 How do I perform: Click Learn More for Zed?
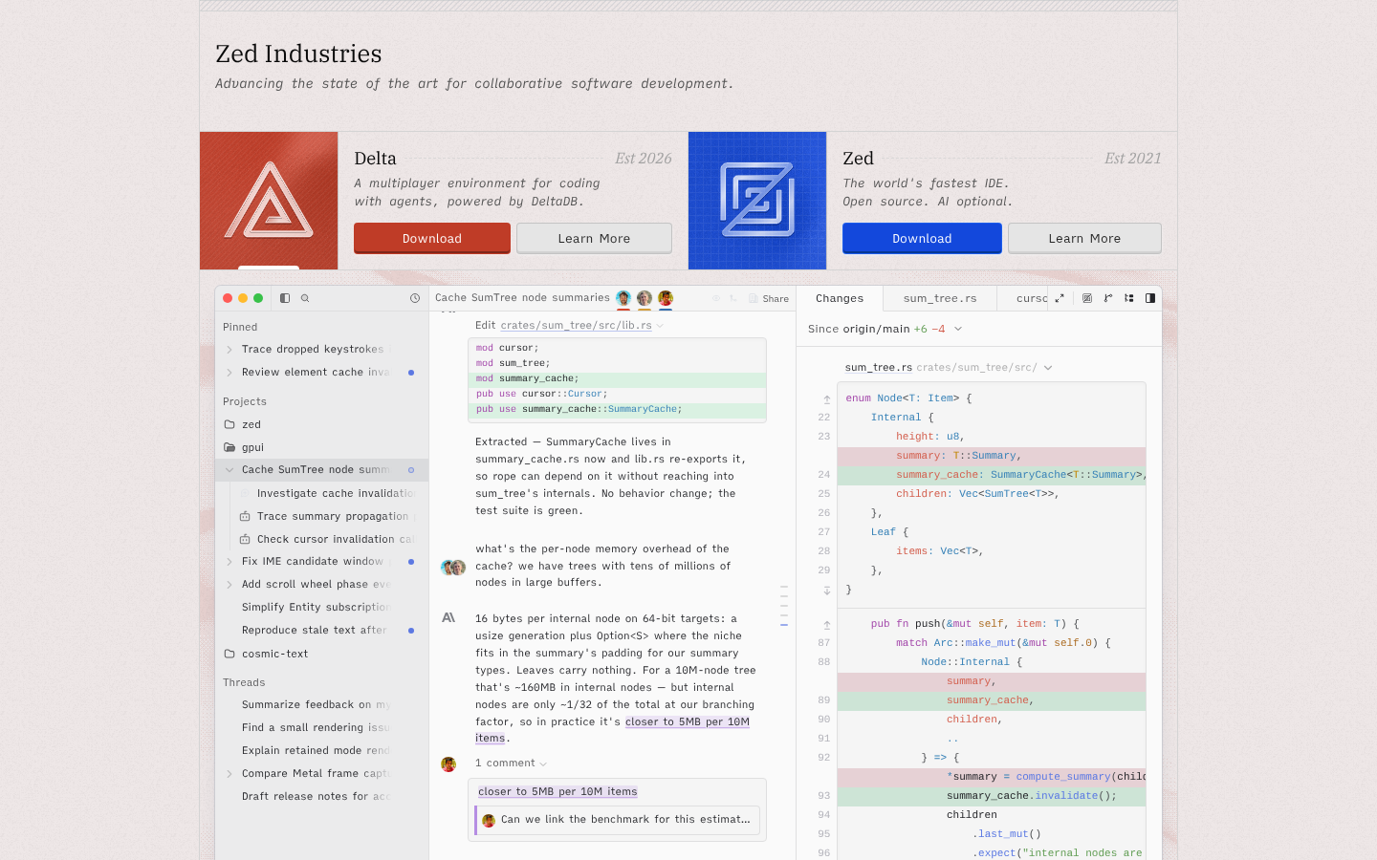(1084, 238)
